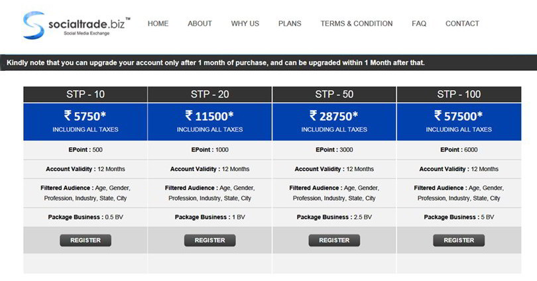
Task: Open the WHY US menu link
Action: pyautogui.click(x=245, y=24)
